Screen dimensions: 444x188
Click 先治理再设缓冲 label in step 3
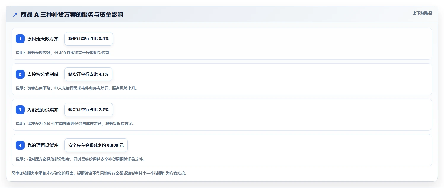43,110
